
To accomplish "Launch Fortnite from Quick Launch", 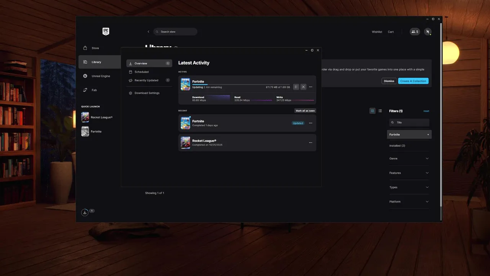I will (92, 131).
